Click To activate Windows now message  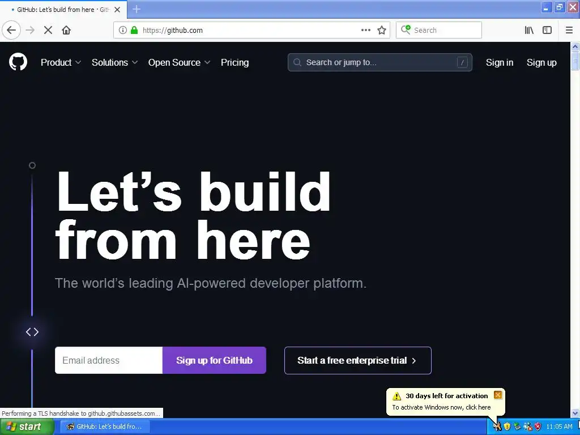(x=441, y=407)
